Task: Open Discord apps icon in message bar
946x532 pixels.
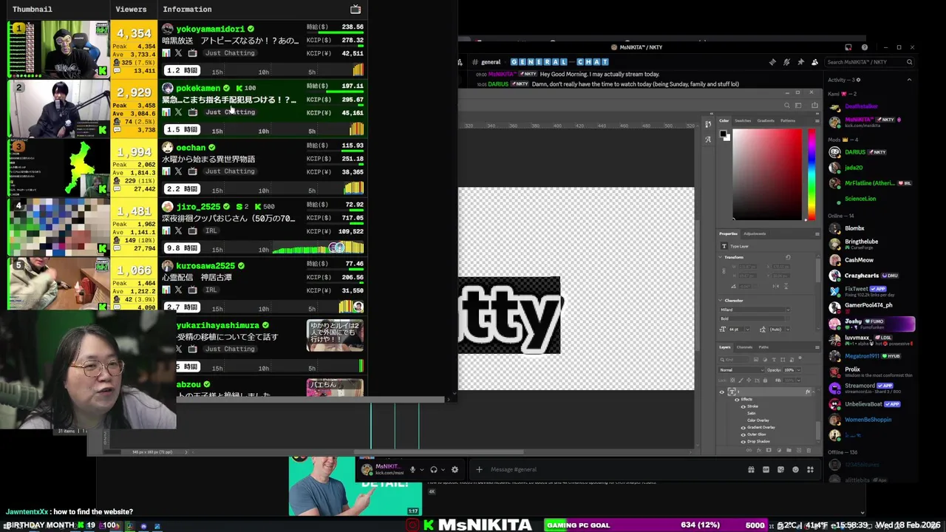Action: tap(810, 469)
